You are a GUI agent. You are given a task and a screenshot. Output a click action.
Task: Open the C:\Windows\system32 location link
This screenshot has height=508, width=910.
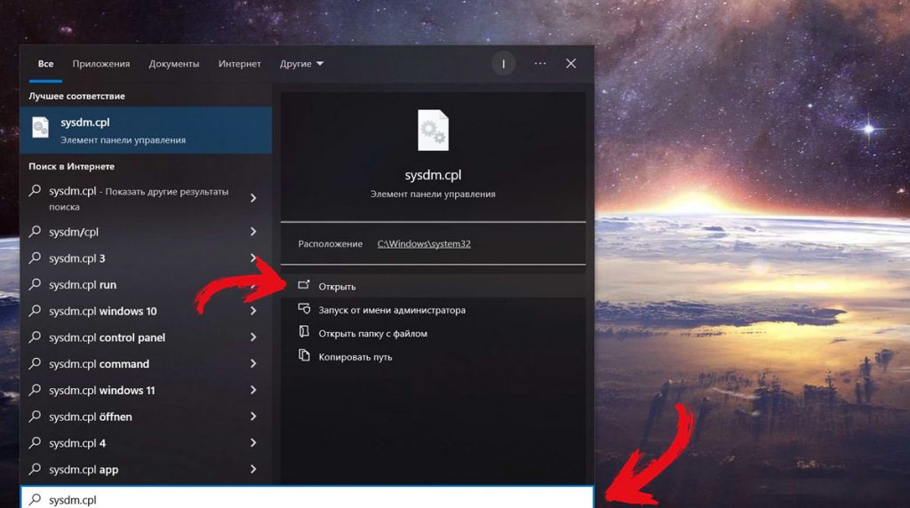[x=424, y=243]
